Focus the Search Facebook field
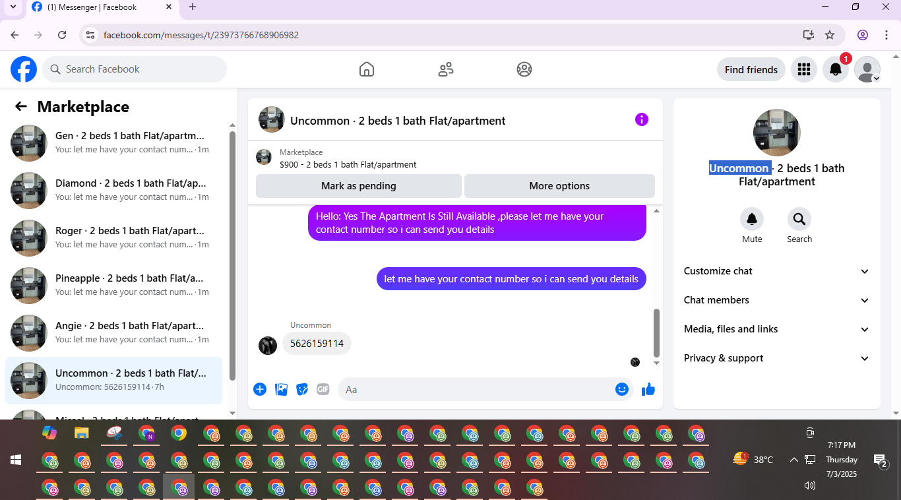This screenshot has height=500, width=901. 135,69
